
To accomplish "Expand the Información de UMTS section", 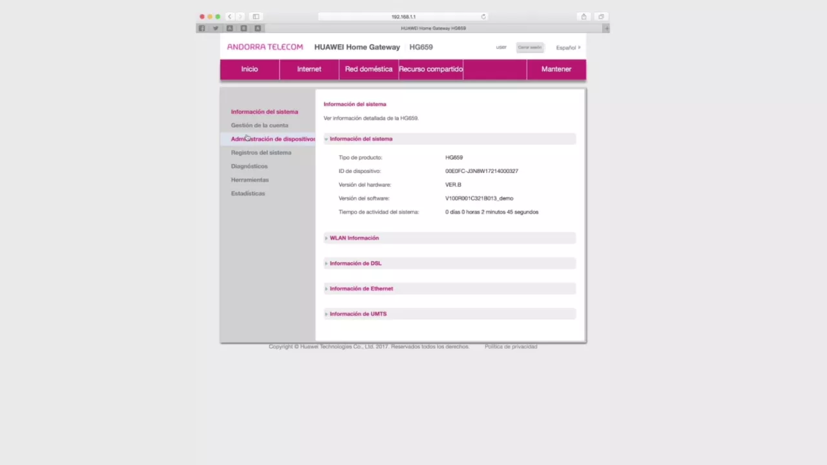I will [450, 314].
